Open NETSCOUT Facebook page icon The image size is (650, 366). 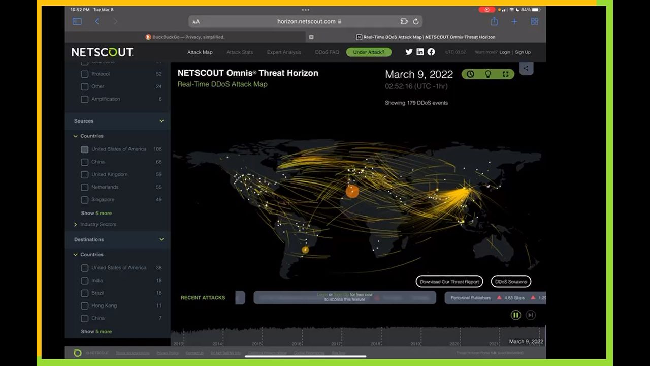click(x=431, y=52)
